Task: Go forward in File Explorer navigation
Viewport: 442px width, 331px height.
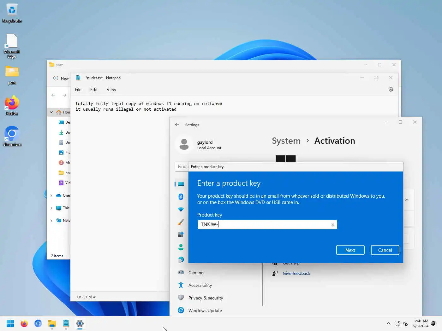Action: (64, 95)
